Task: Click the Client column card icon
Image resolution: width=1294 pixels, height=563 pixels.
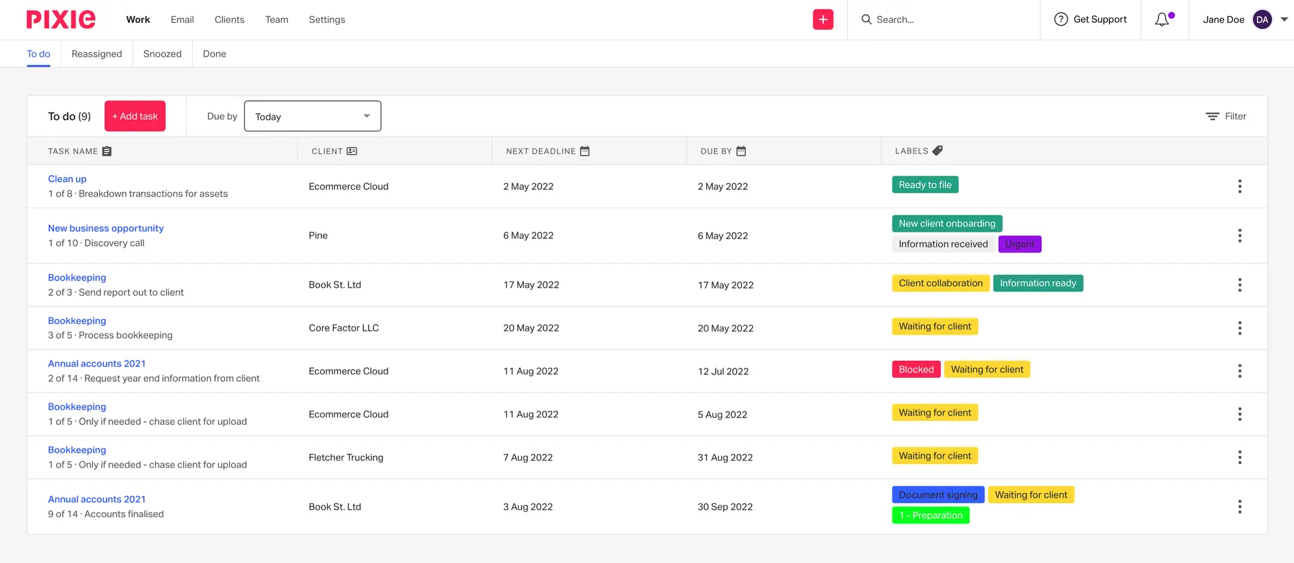Action: coord(352,152)
